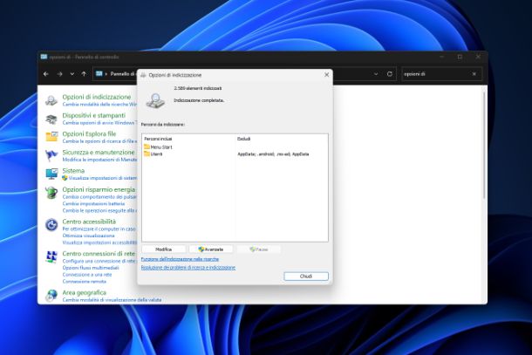The height and width of the screenshot is (355, 532).
Task: Focus the Control Panel search field
Action: 436,74
